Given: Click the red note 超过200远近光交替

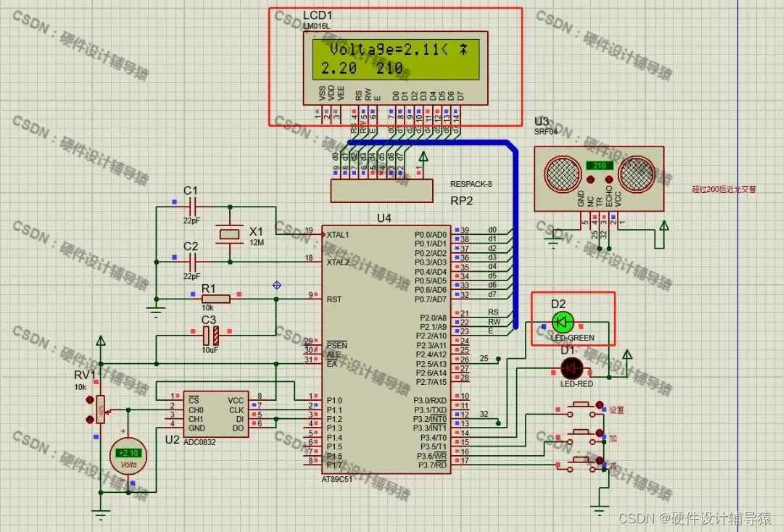Looking at the screenshot, I should 724,189.
